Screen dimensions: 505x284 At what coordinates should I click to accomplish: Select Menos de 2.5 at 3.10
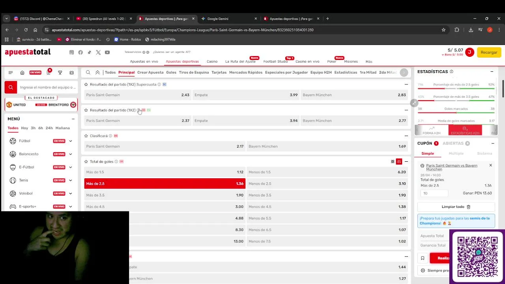click(327, 183)
